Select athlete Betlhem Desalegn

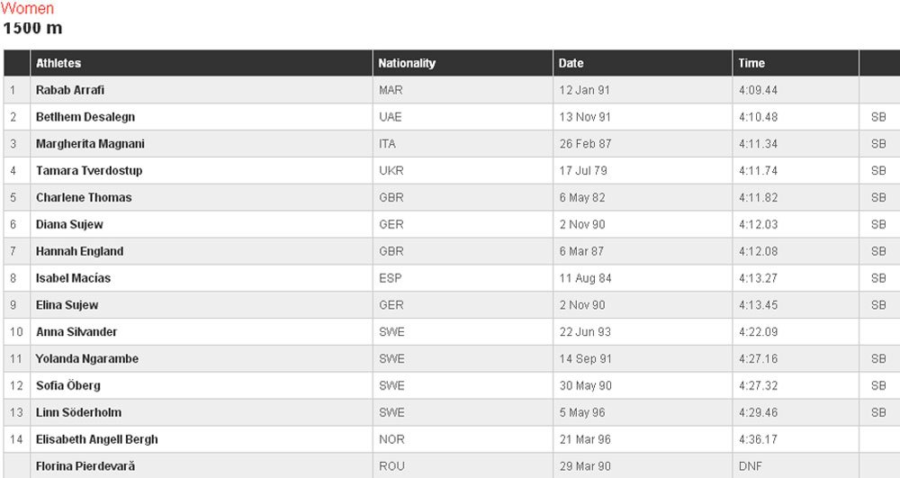click(85, 117)
